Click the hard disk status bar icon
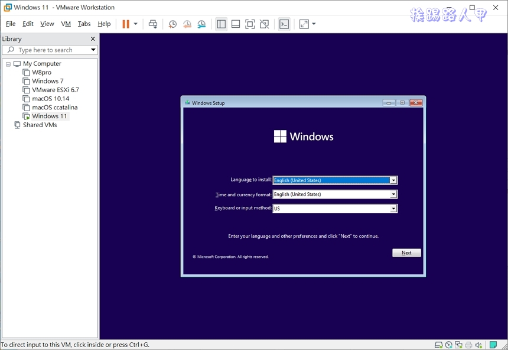Screen dimensions: 508x350 438,344
